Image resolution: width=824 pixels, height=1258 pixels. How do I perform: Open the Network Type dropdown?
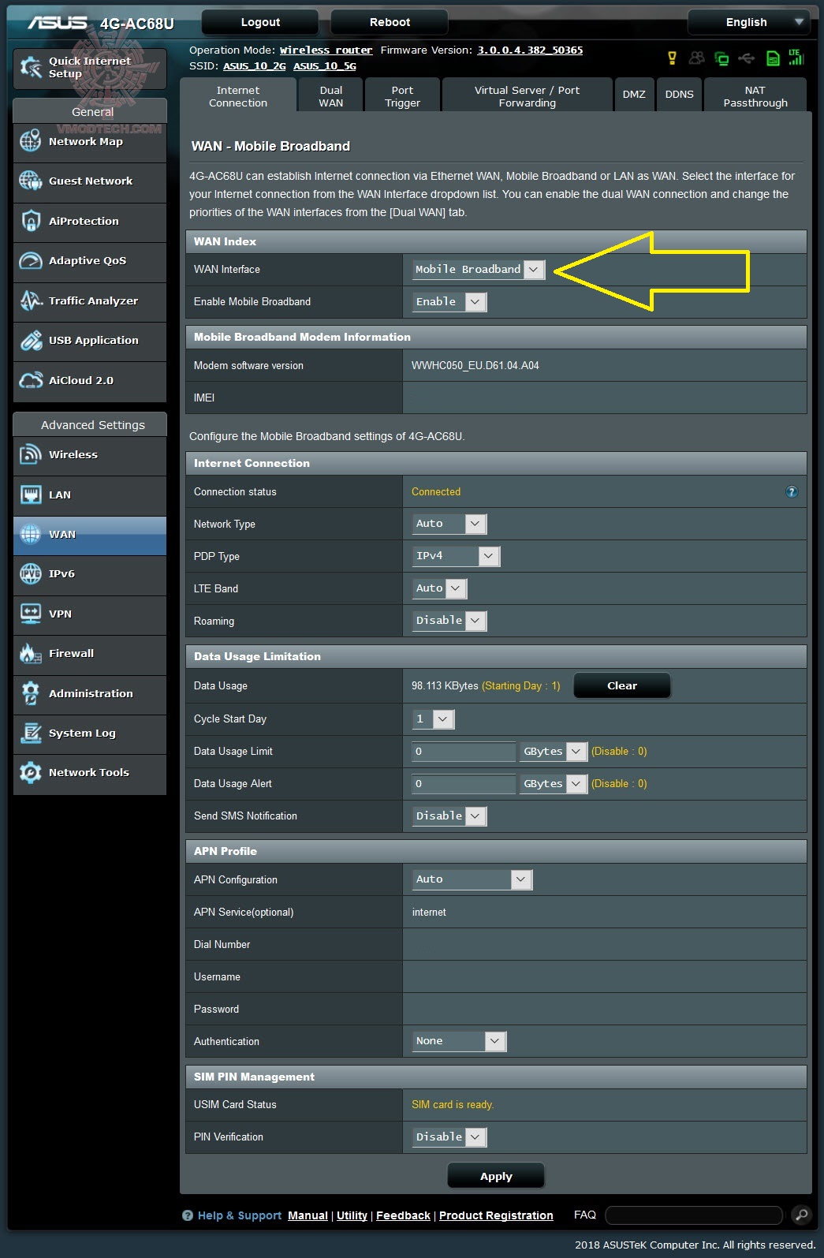449,524
